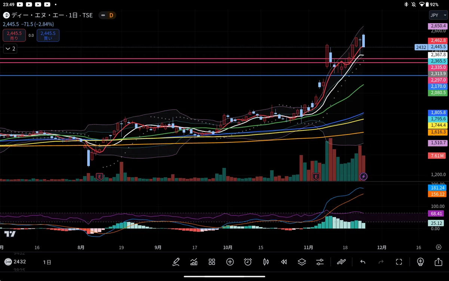
Task: Tap the plus circle add icon
Action: [230, 262]
